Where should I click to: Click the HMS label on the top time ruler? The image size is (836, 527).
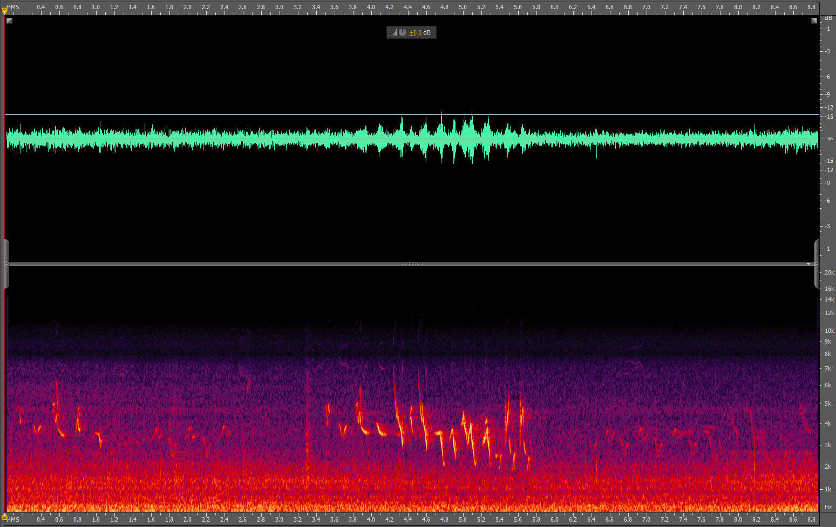coord(13,7)
